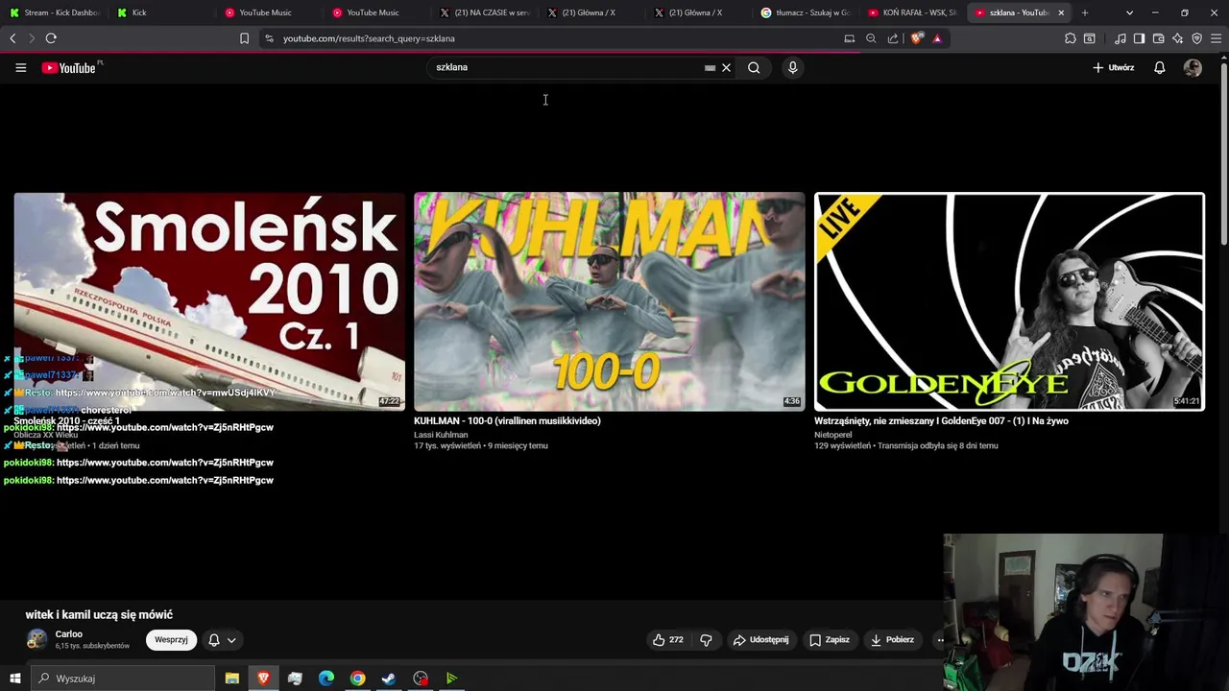The width and height of the screenshot is (1229, 691).
Task: Open the Carloo channel name
Action: [69, 634]
